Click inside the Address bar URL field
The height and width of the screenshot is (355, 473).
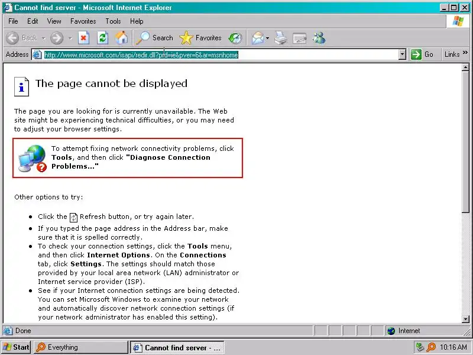[x=221, y=54]
